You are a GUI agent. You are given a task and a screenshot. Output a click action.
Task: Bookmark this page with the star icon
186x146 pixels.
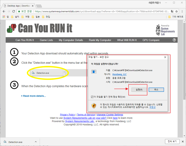point(176,11)
